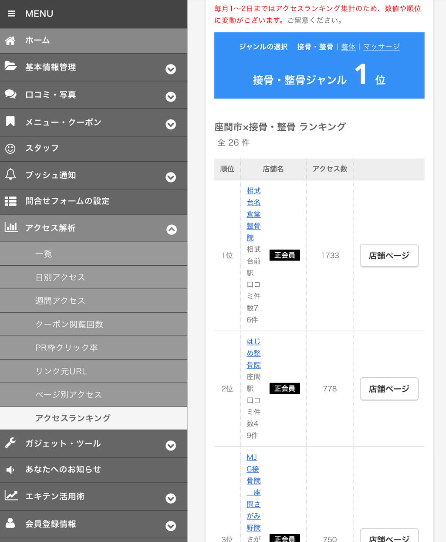
Task: Click 店舗ページ button for rank 1位
Action: (x=389, y=255)
